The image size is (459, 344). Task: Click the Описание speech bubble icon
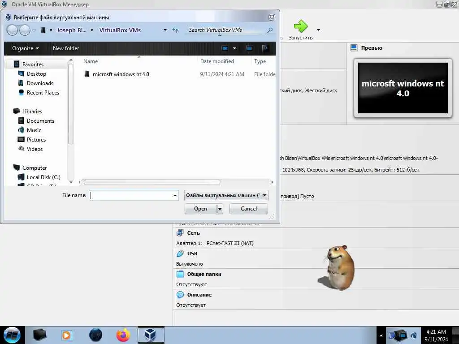180,295
